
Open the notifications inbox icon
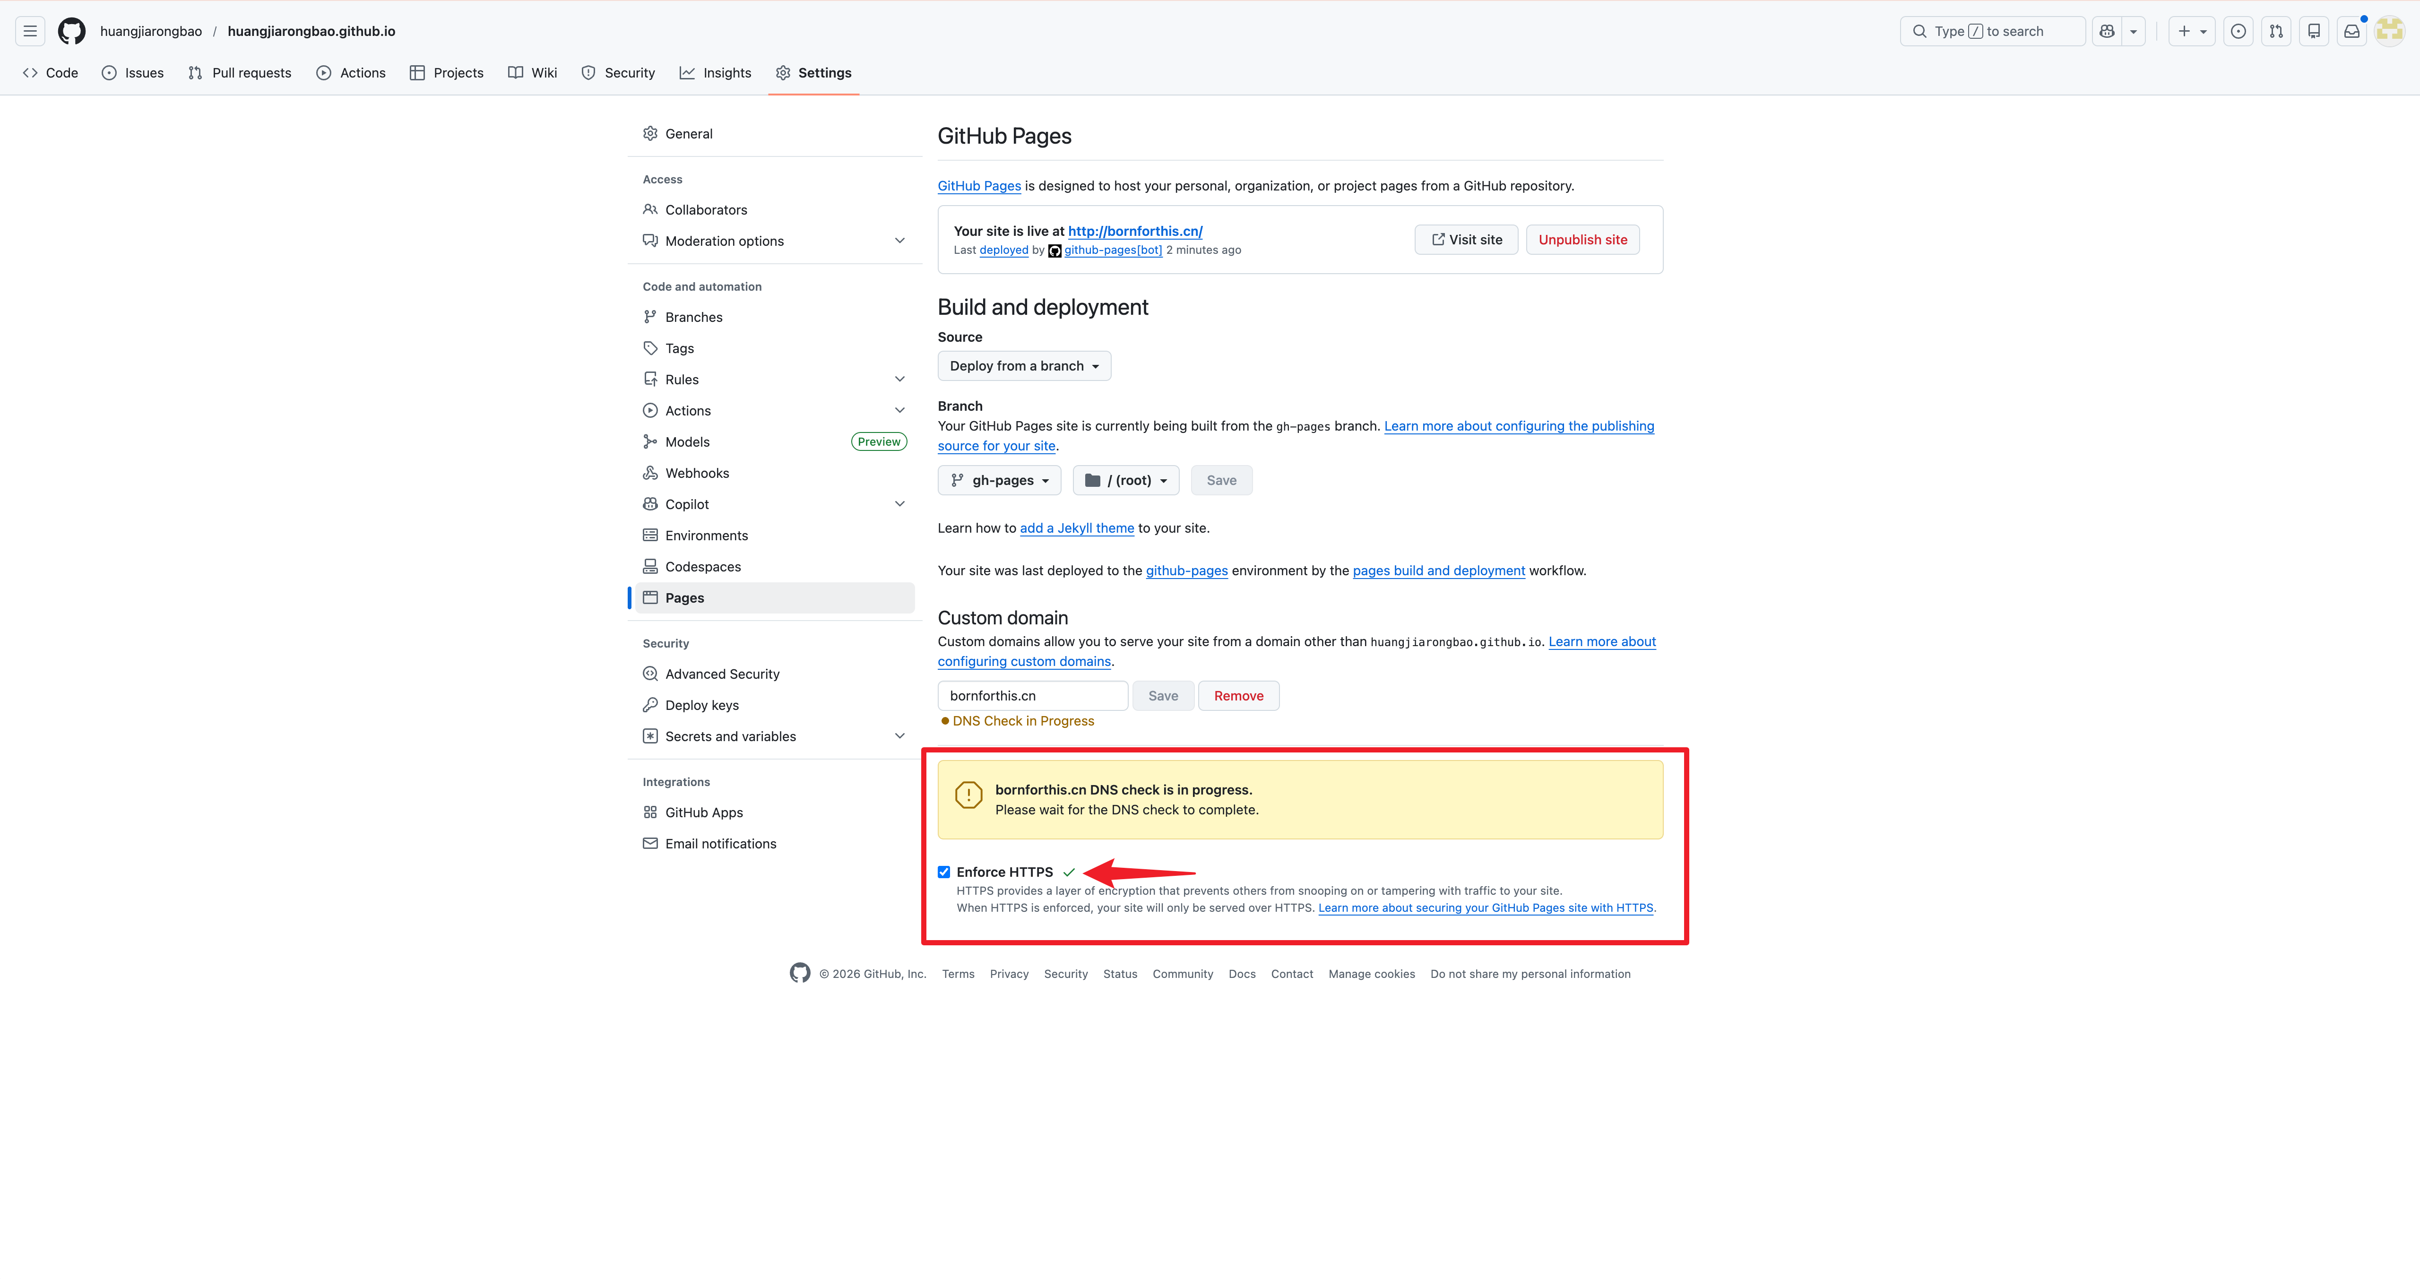tap(2351, 31)
